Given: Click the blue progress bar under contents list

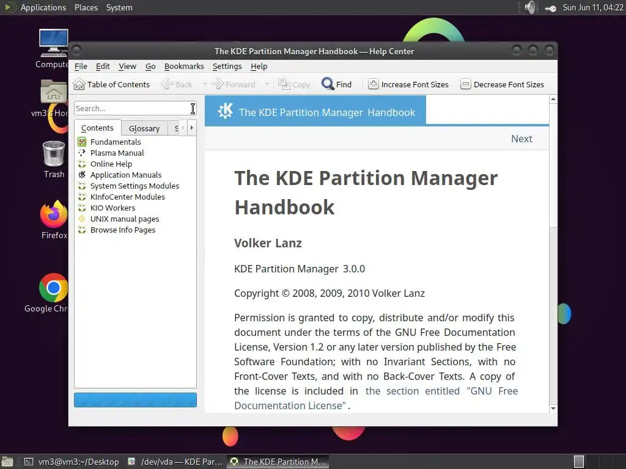Looking at the screenshot, I should tap(135, 400).
